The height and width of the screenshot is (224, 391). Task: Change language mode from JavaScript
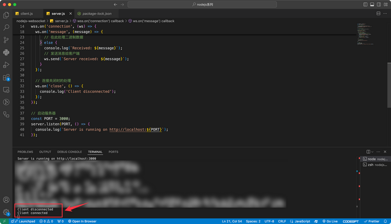coord(301,221)
